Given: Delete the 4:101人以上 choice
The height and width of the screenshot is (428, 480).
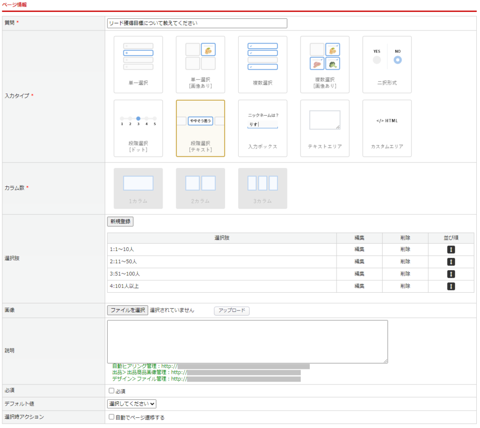Looking at the screenshot, I should point(405,286).
